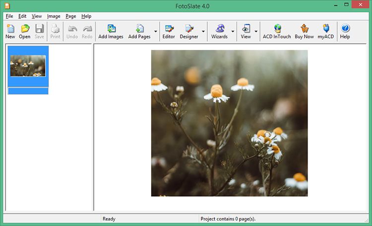Viewport: 372px width, 226px height.
Task: Open a project with the Open icon
Action: [25, 31]
